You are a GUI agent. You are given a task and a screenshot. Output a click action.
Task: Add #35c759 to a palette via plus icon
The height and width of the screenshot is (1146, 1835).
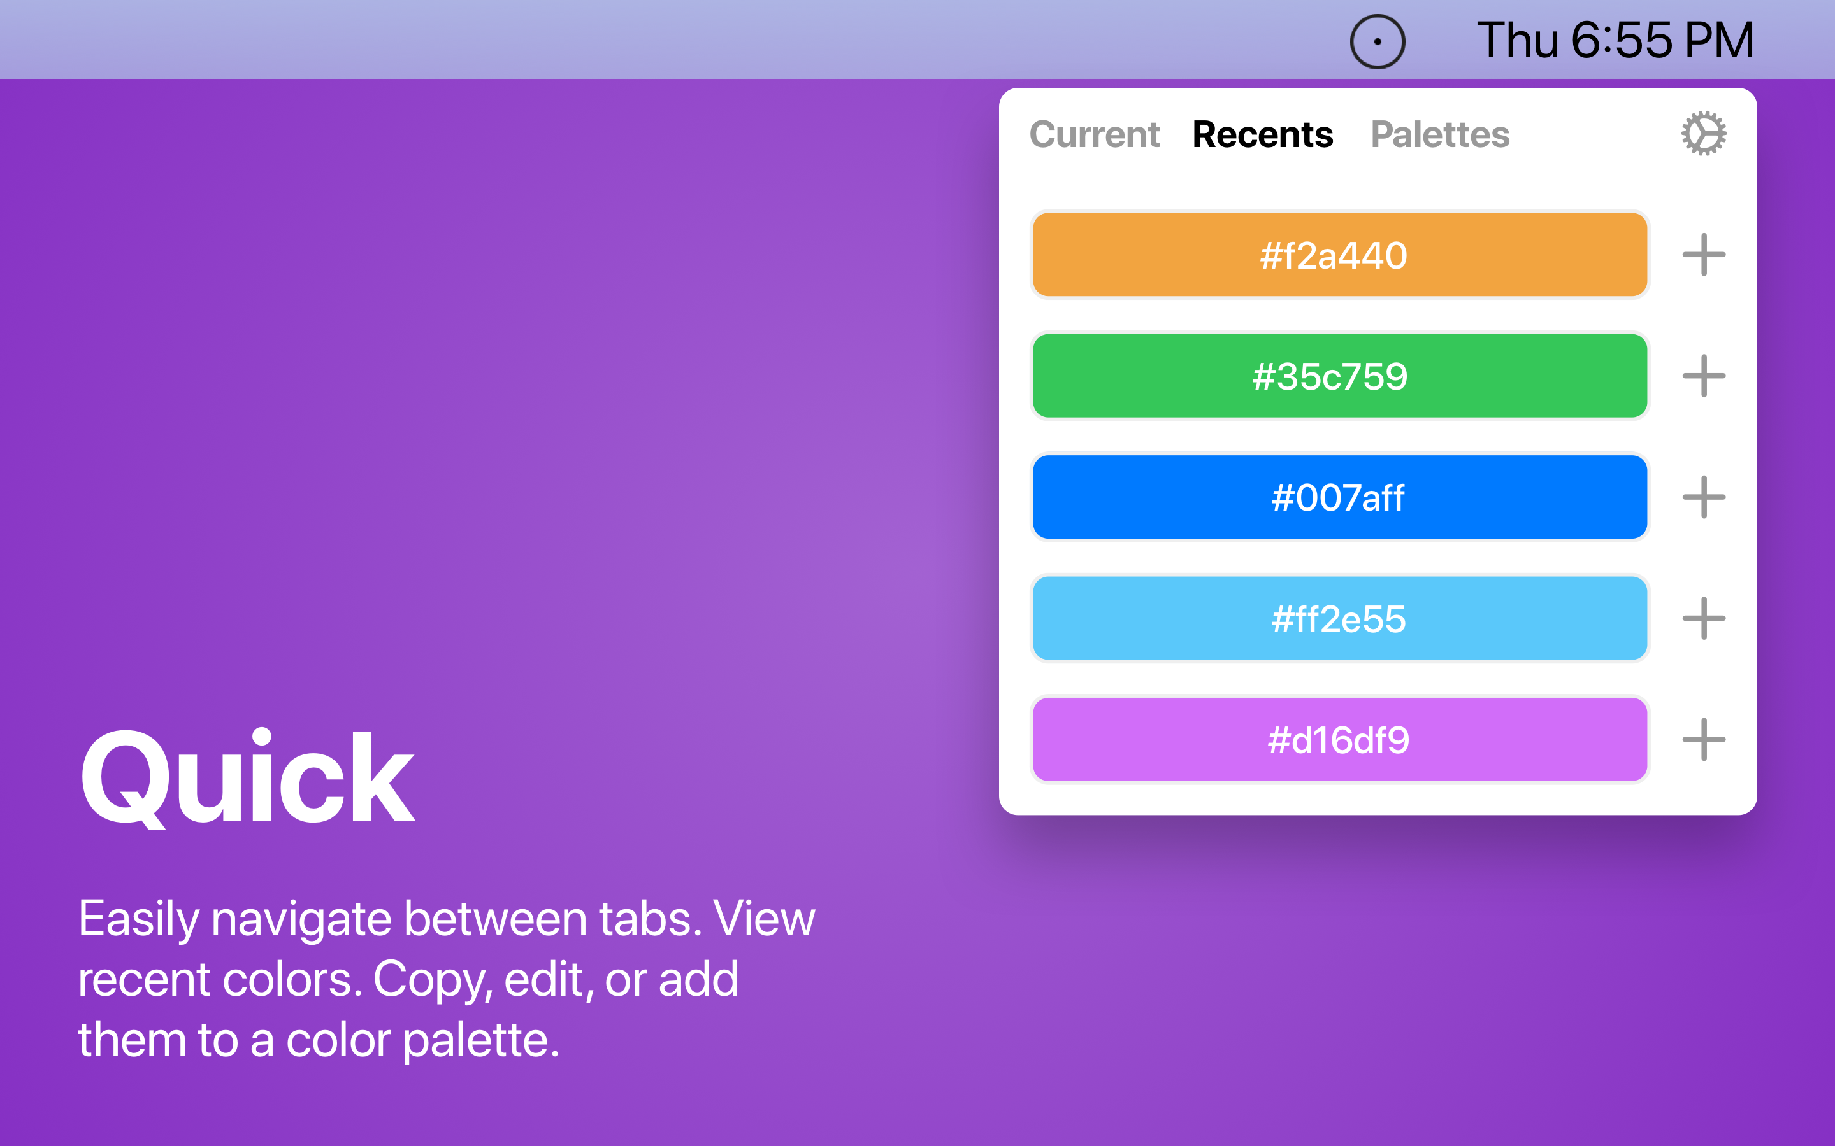tap(1704, 376)
